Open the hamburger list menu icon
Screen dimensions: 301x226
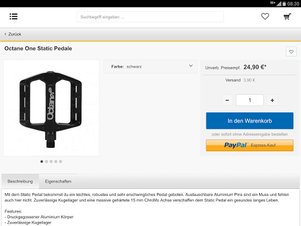[x=14, y=16]
